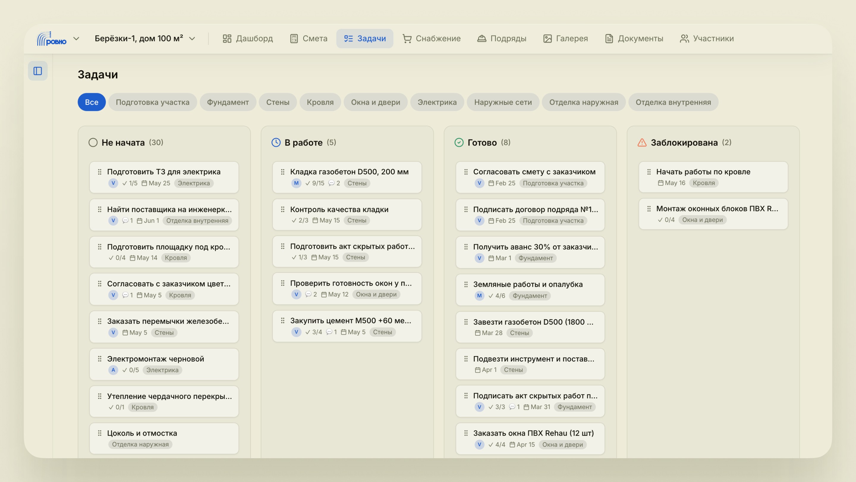This screenshot has height=482, width=856.
Task: Click drag handle of Контроль качества кладки
Action: coord(283,209)
